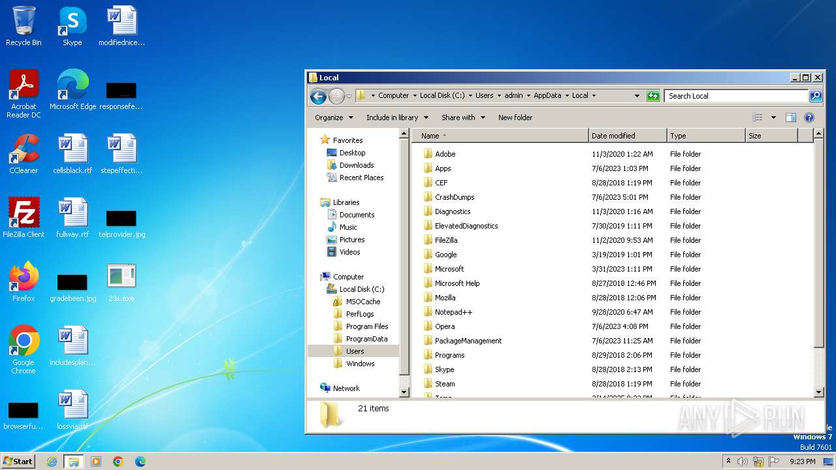Click file list scroll down arrow

[x=819, y=392]
